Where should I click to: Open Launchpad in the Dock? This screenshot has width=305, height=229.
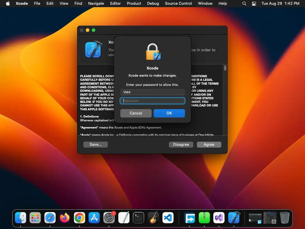coord(35,217)
